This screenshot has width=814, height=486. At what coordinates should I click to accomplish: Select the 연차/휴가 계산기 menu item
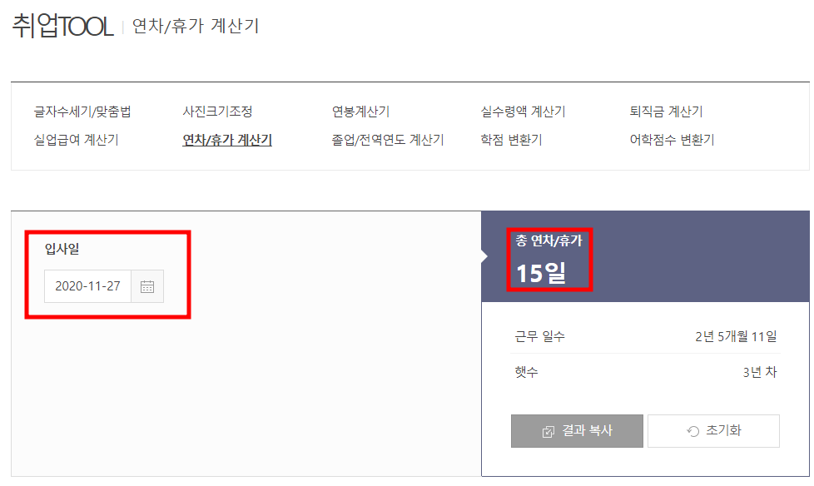click(226, 138)
